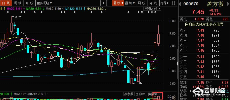Zoom in the chart with plus button
The height and width of the screenshot is (100, 230).
pyautogui.click(x=103, y=3)
